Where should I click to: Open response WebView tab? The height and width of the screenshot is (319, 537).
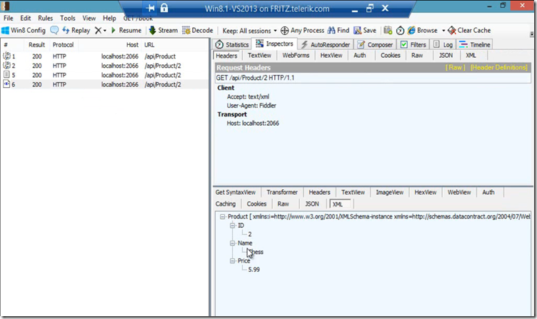coord(459,193)
